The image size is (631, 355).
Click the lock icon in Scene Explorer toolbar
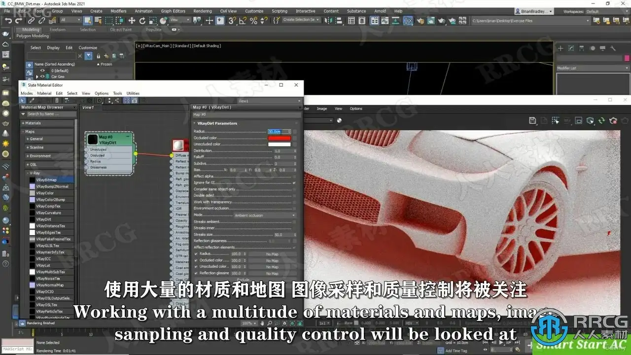click(x=99, y=56)
